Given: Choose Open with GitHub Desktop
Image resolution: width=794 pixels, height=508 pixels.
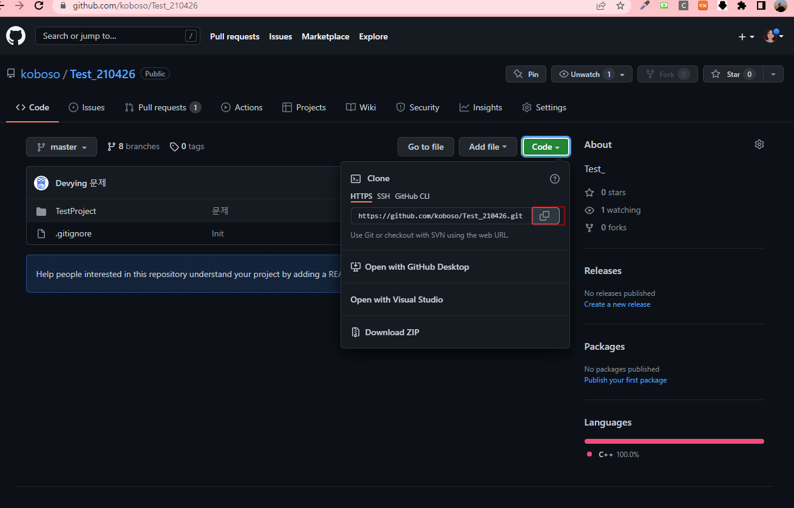Looking at the screenshot, I should (x=455, y=267).
